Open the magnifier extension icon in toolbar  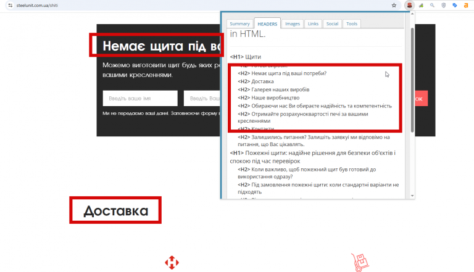coord(432,5)
